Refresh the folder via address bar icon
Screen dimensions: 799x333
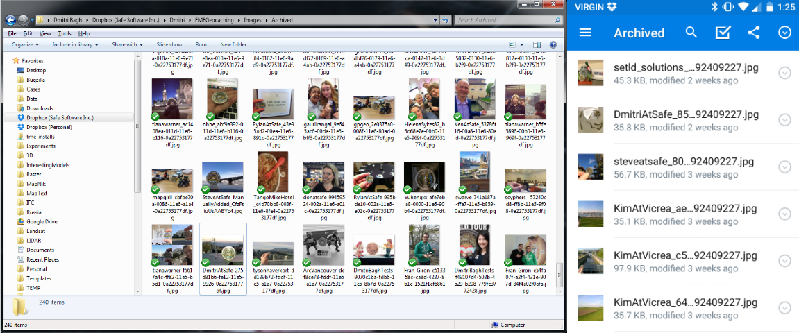pyautogui.click(x=446, y=20)
